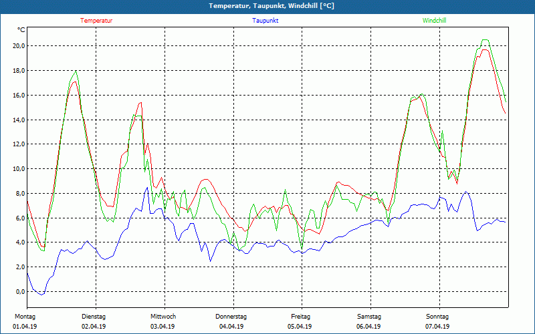The width and height of the screenshot is (535, 334).
Task: Click the Montag day label
Action: pyautogui.click(x=25, y=317)
